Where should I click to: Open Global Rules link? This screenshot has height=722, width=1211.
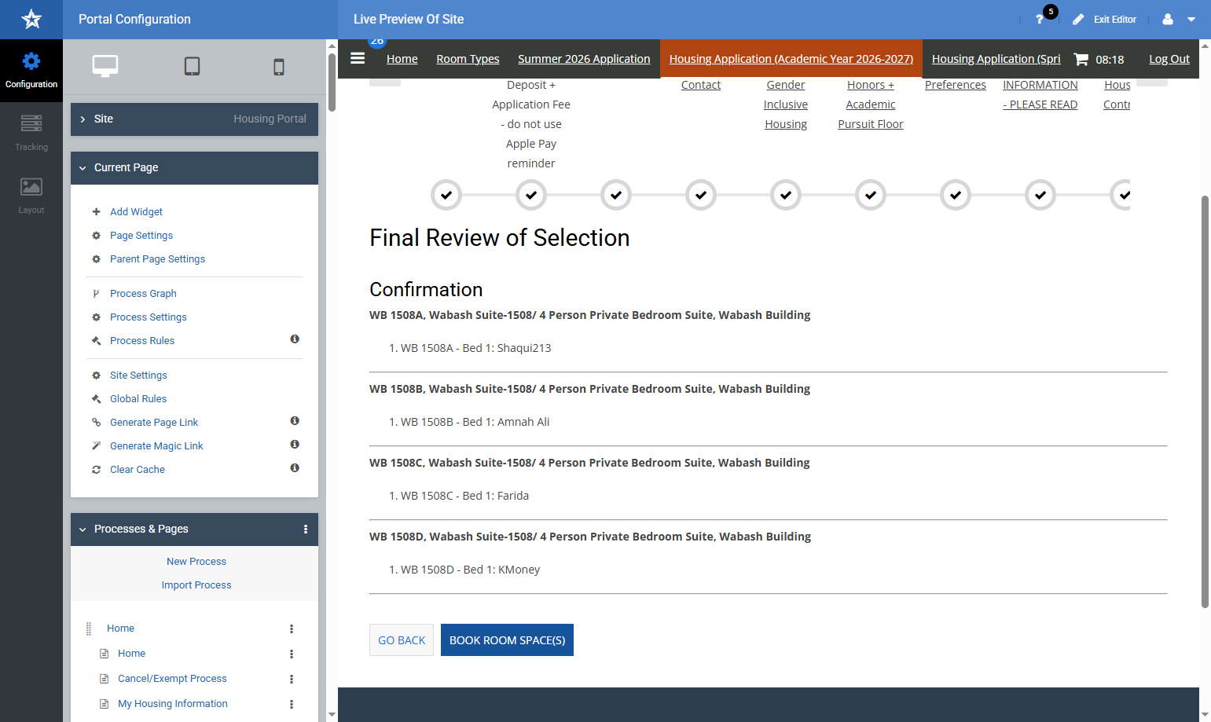(138, 399)
